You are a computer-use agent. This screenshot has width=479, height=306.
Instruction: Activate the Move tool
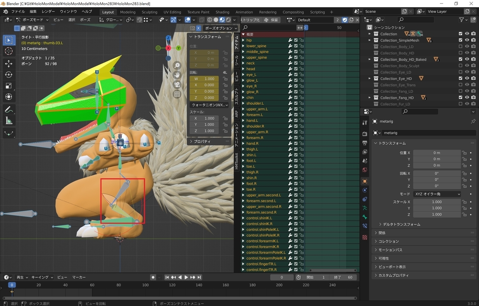point(9,63)
